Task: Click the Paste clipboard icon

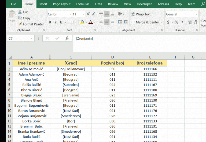Action: click(12, 14)
